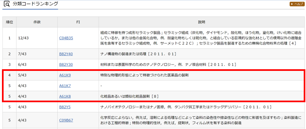This screenshot has width=306, height=129.
Task: Click rank 1 cell
Action: [9, 38]
